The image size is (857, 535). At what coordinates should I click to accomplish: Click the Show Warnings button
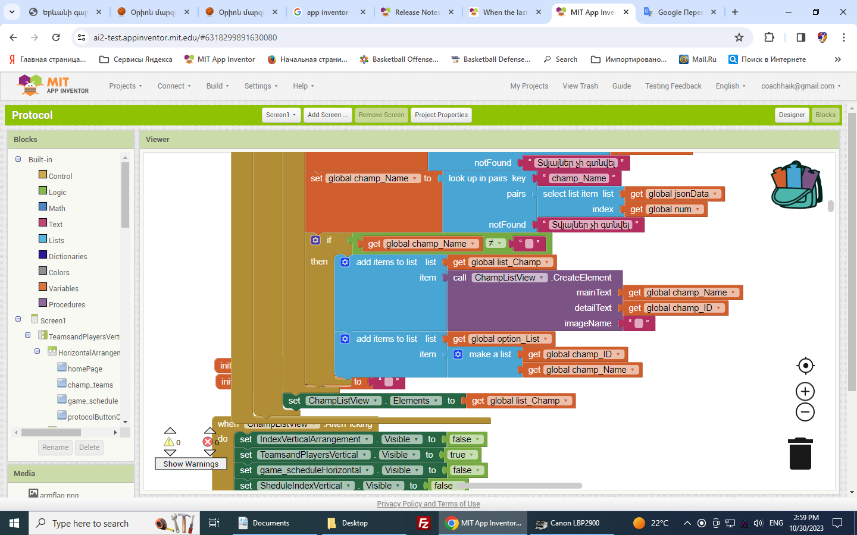[190, 464]
